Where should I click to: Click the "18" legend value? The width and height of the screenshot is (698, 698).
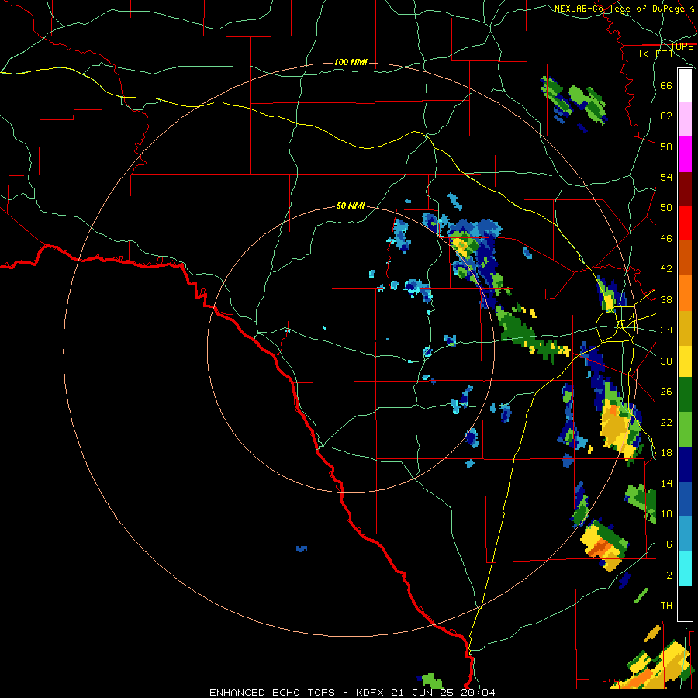666,453
